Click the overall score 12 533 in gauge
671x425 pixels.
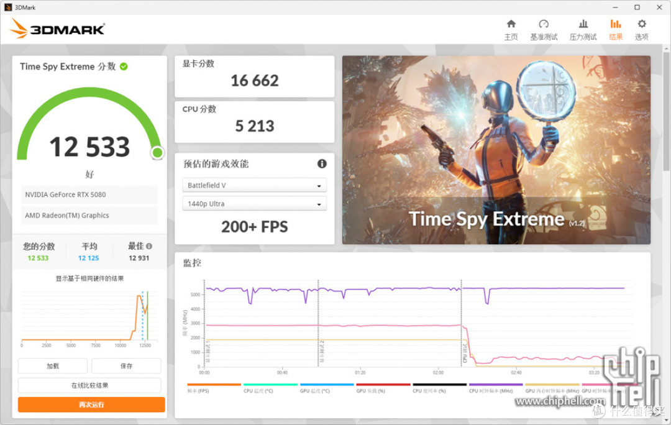point(89,147)
